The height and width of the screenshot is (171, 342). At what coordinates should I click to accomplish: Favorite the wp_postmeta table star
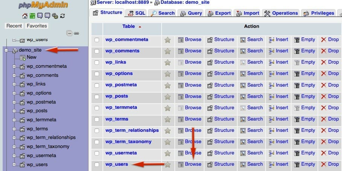pos(168,85)
